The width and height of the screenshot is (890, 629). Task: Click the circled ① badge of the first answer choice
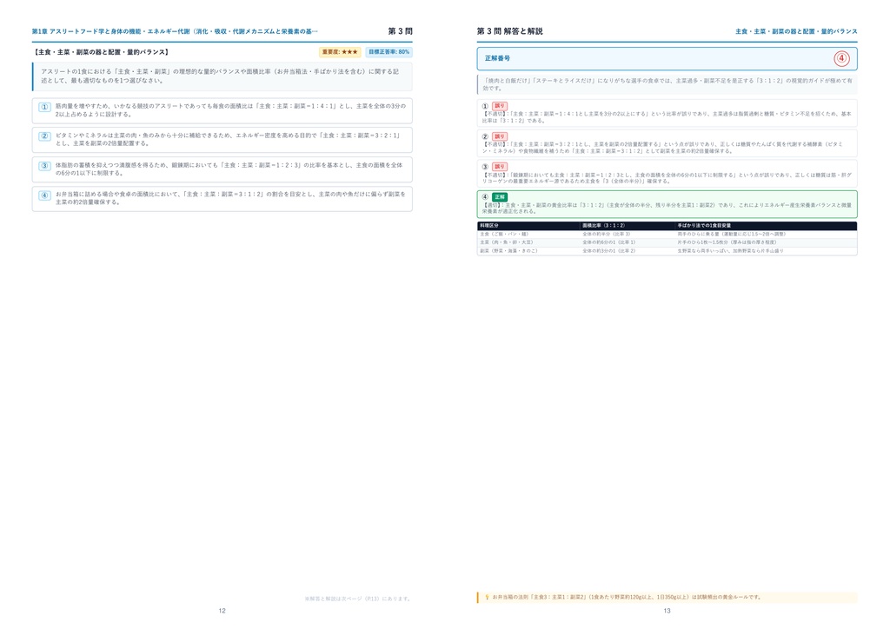(45, 107)
